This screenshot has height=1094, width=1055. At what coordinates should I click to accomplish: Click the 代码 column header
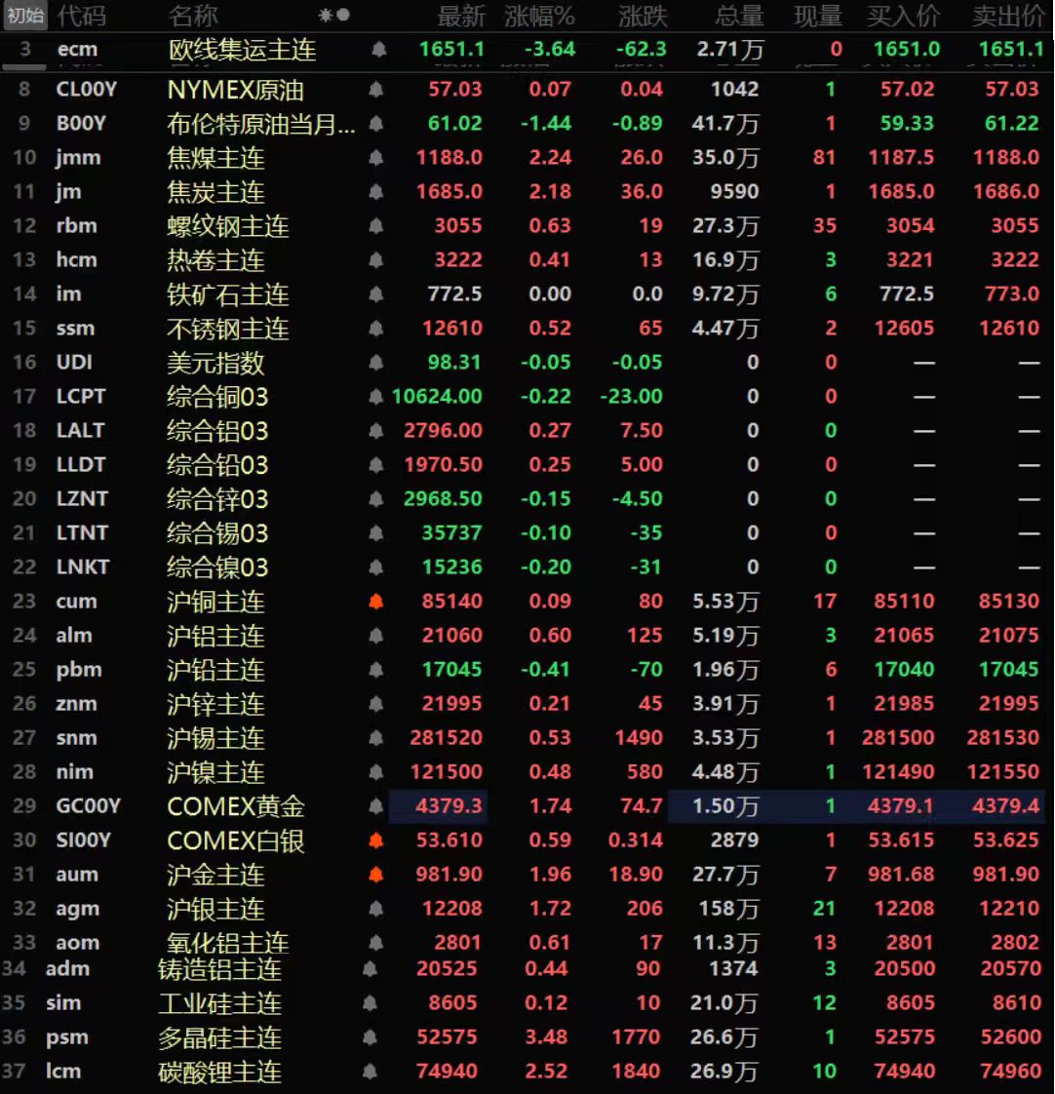point(82,16)
